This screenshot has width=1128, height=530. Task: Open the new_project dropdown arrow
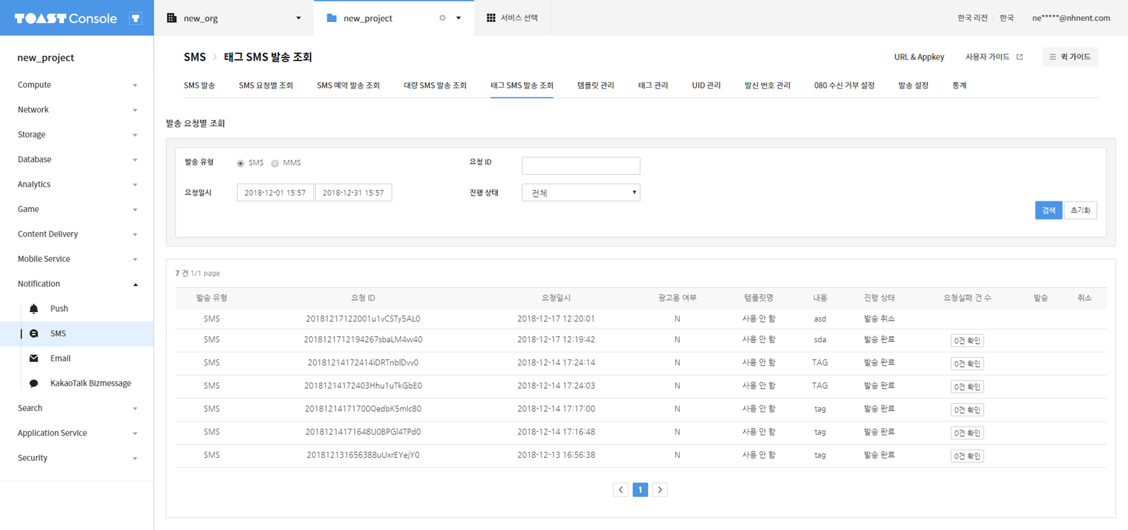pos(458,18)
